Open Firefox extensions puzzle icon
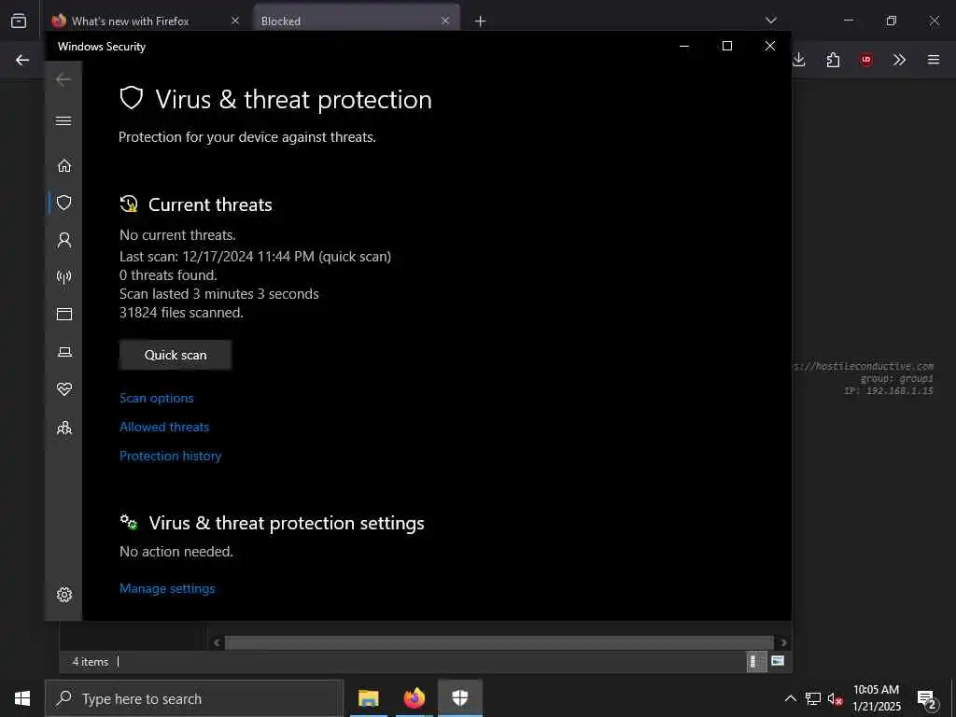 [x=833, y=60]
